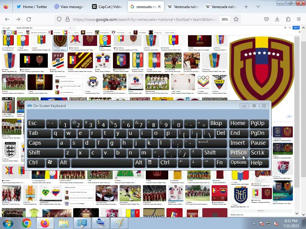
Task: Click the left arrow key on-screen
Action: [183, 163]
